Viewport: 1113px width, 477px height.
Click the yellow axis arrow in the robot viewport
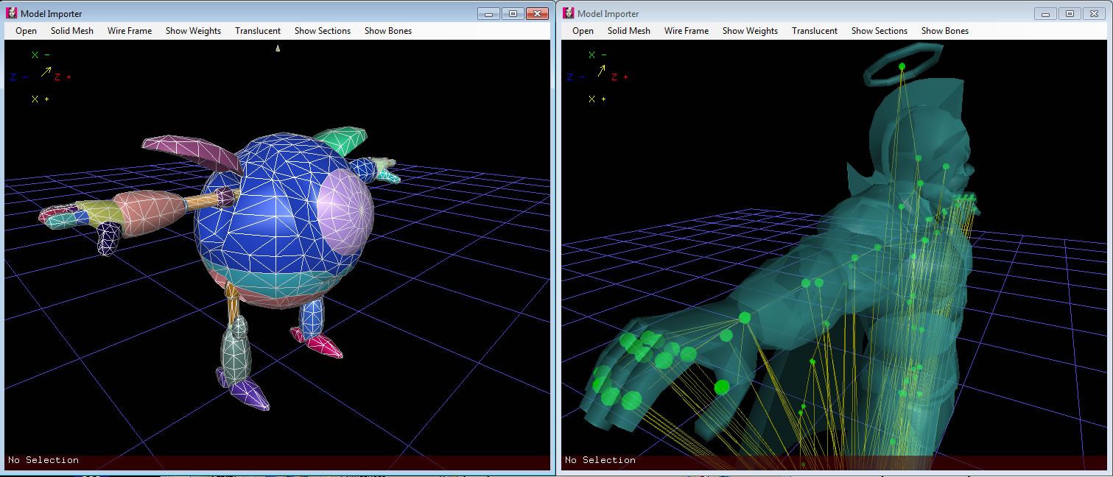tap(46, 71)
